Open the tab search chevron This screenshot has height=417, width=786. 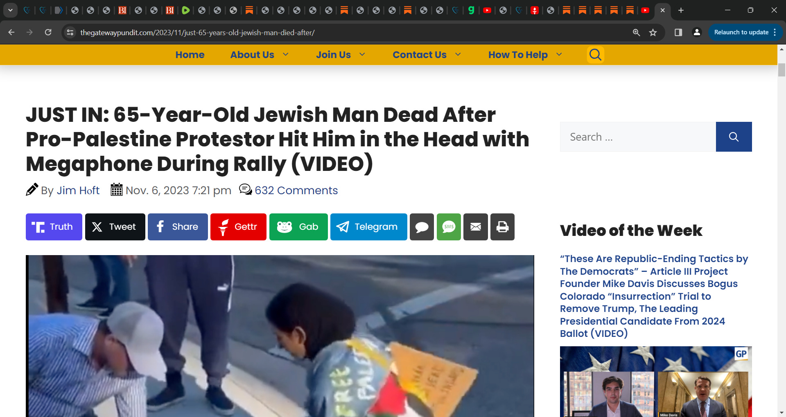(x=10, y=10)
